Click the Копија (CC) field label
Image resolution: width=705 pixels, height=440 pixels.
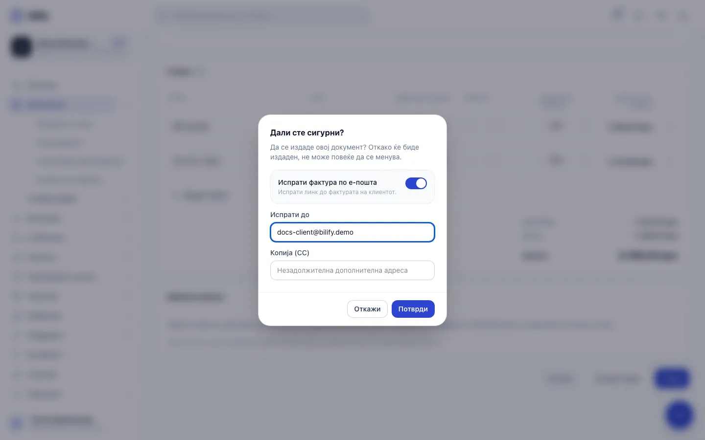click(290, 253)
